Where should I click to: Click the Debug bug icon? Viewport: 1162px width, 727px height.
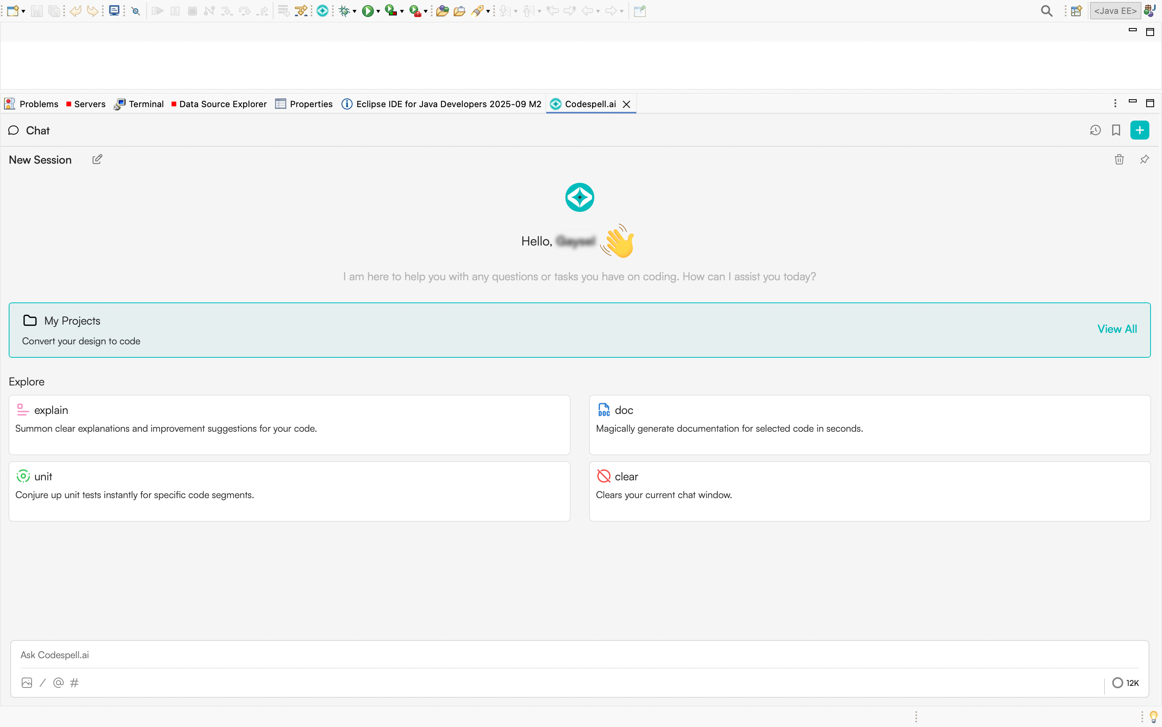(344, 11)
